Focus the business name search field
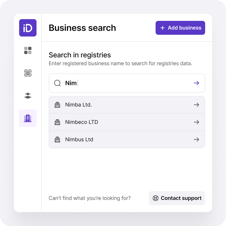The width and height of the screenshot is (226, 226). [x=127, y=83]
